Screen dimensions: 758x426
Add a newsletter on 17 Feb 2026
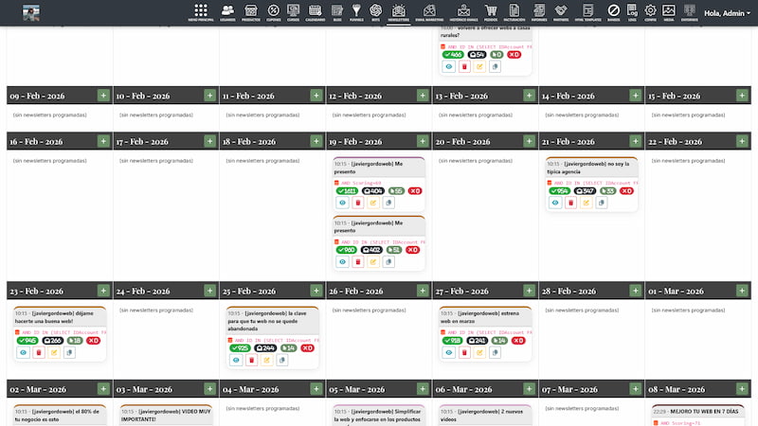pos(209,141)
